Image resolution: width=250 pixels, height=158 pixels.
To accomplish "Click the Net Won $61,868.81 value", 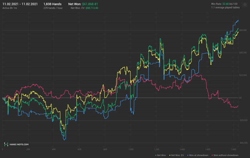I will 90,4.
